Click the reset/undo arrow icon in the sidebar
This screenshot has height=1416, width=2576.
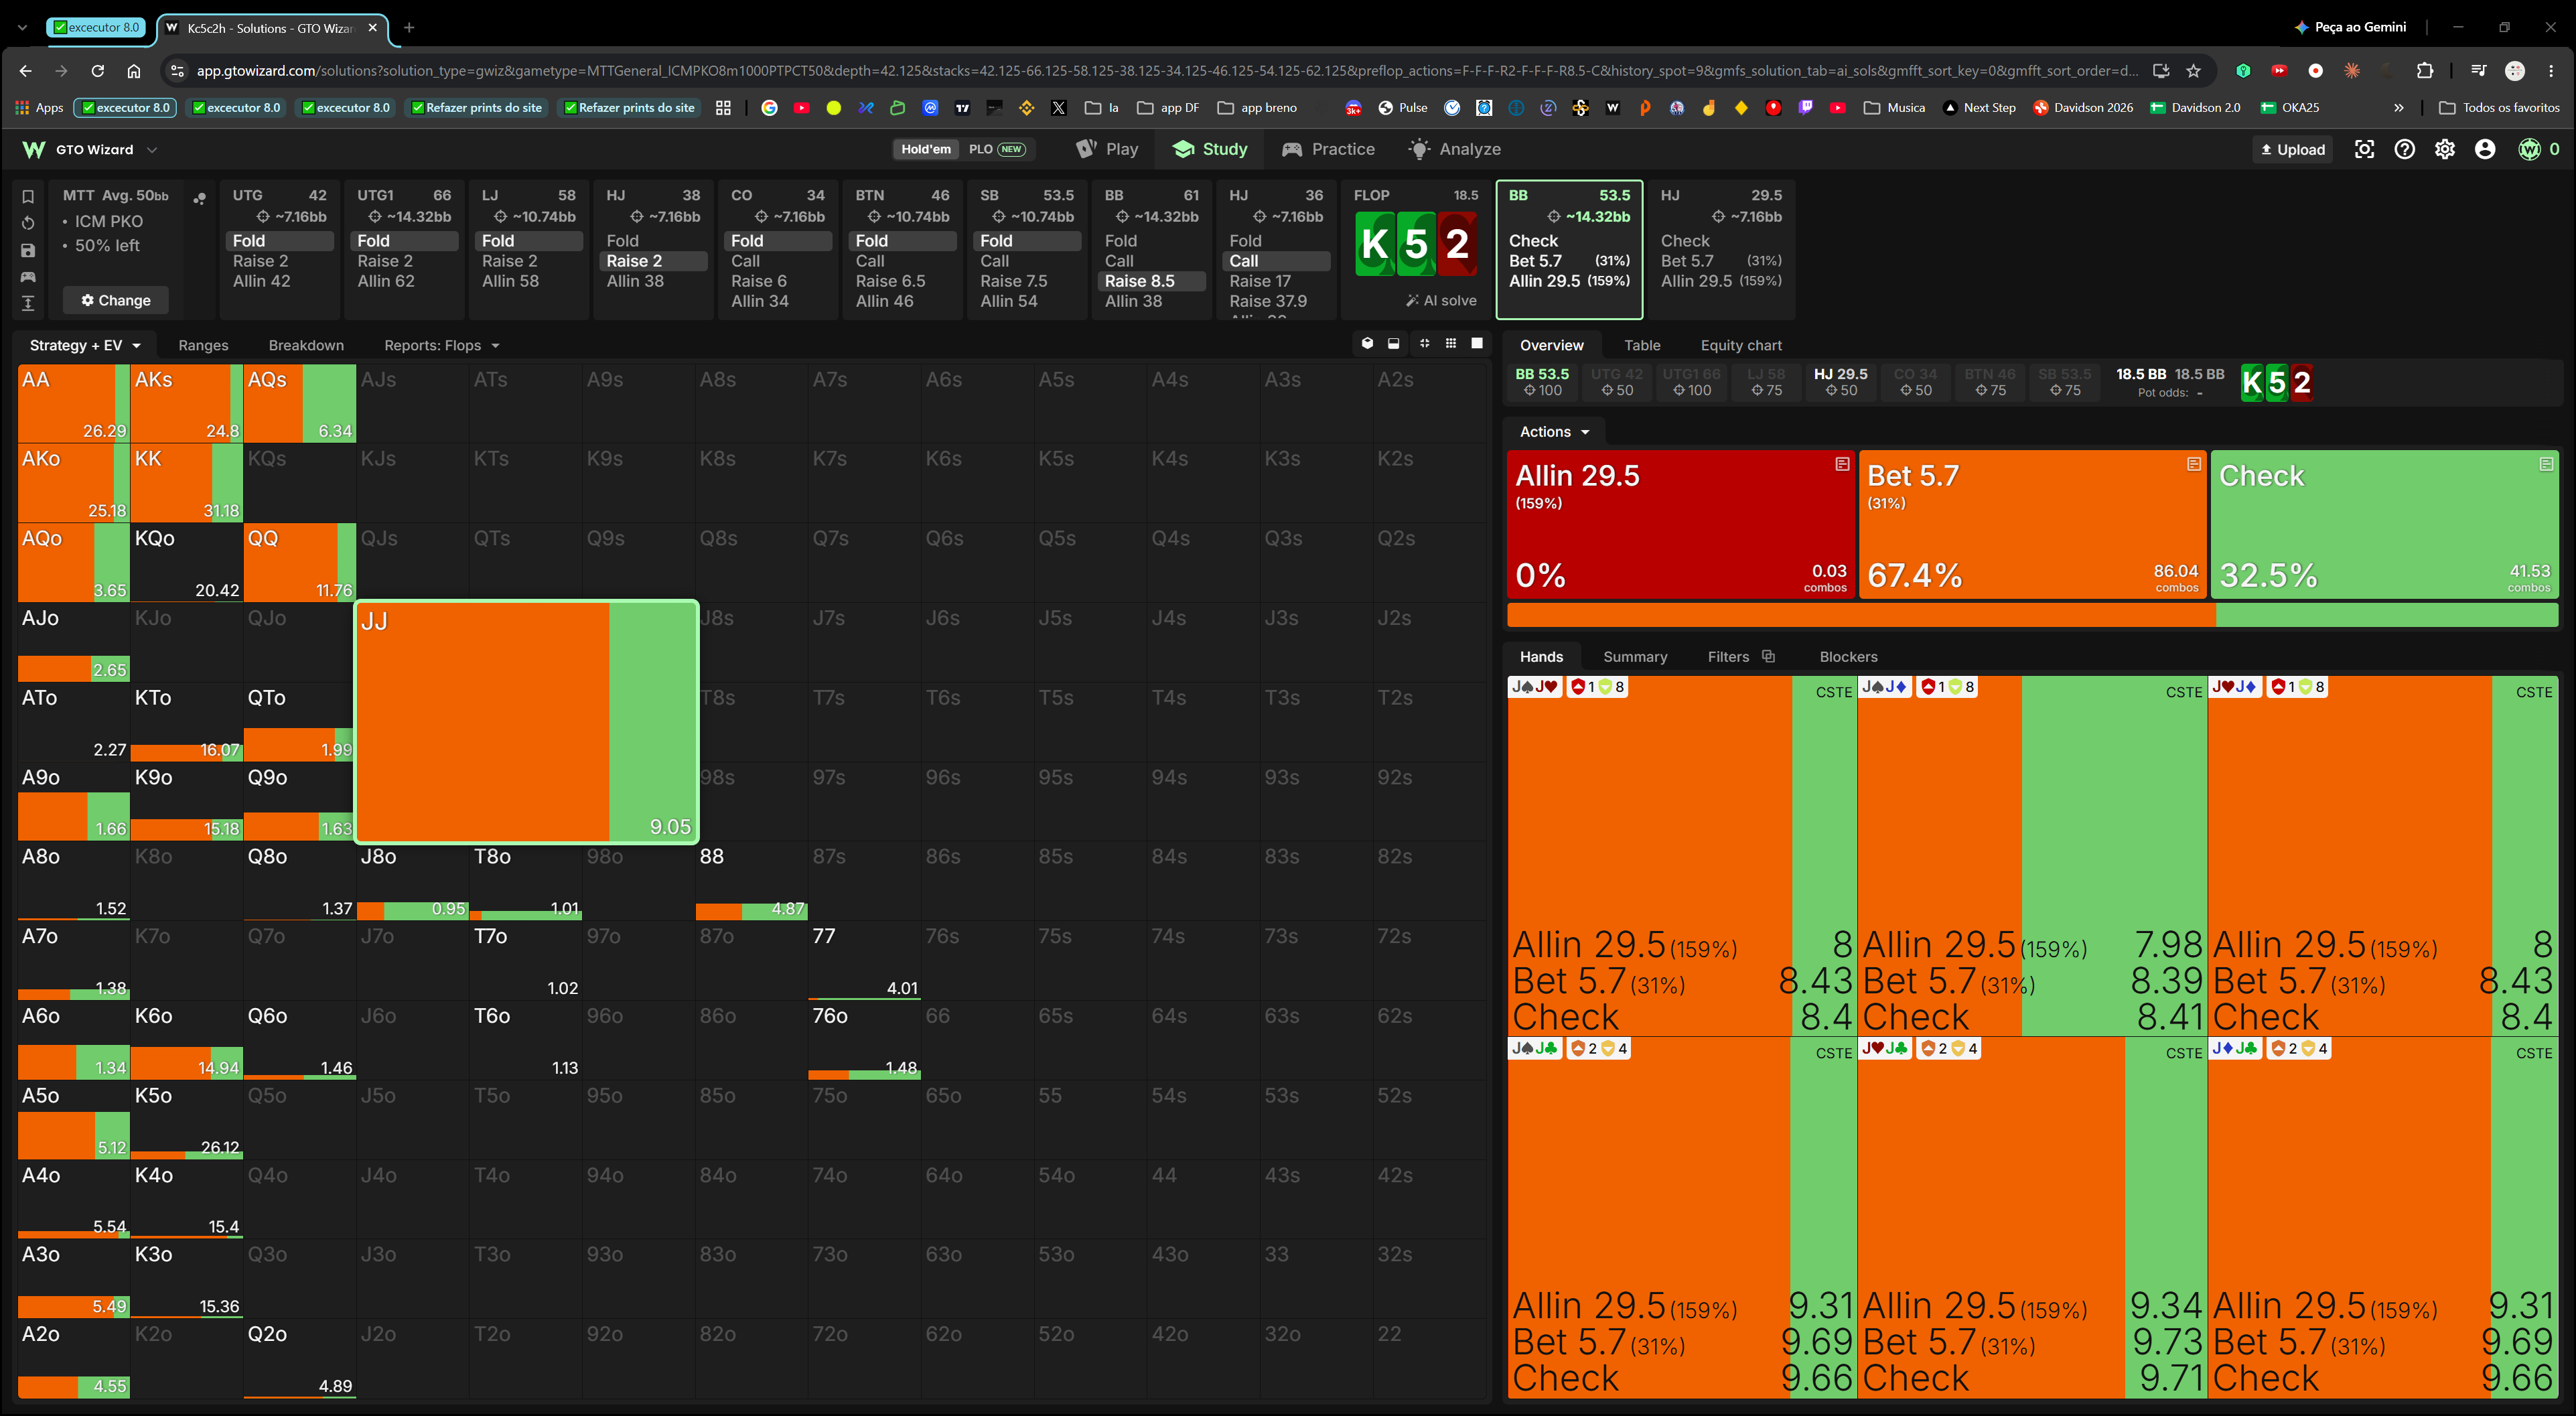pos(28,223)
